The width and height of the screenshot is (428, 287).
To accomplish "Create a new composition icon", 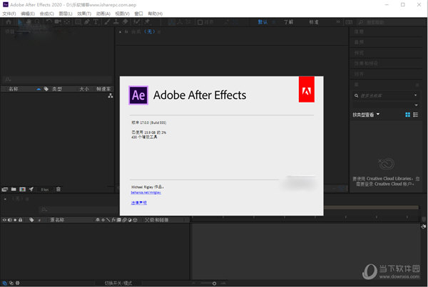I will (23, 189).
